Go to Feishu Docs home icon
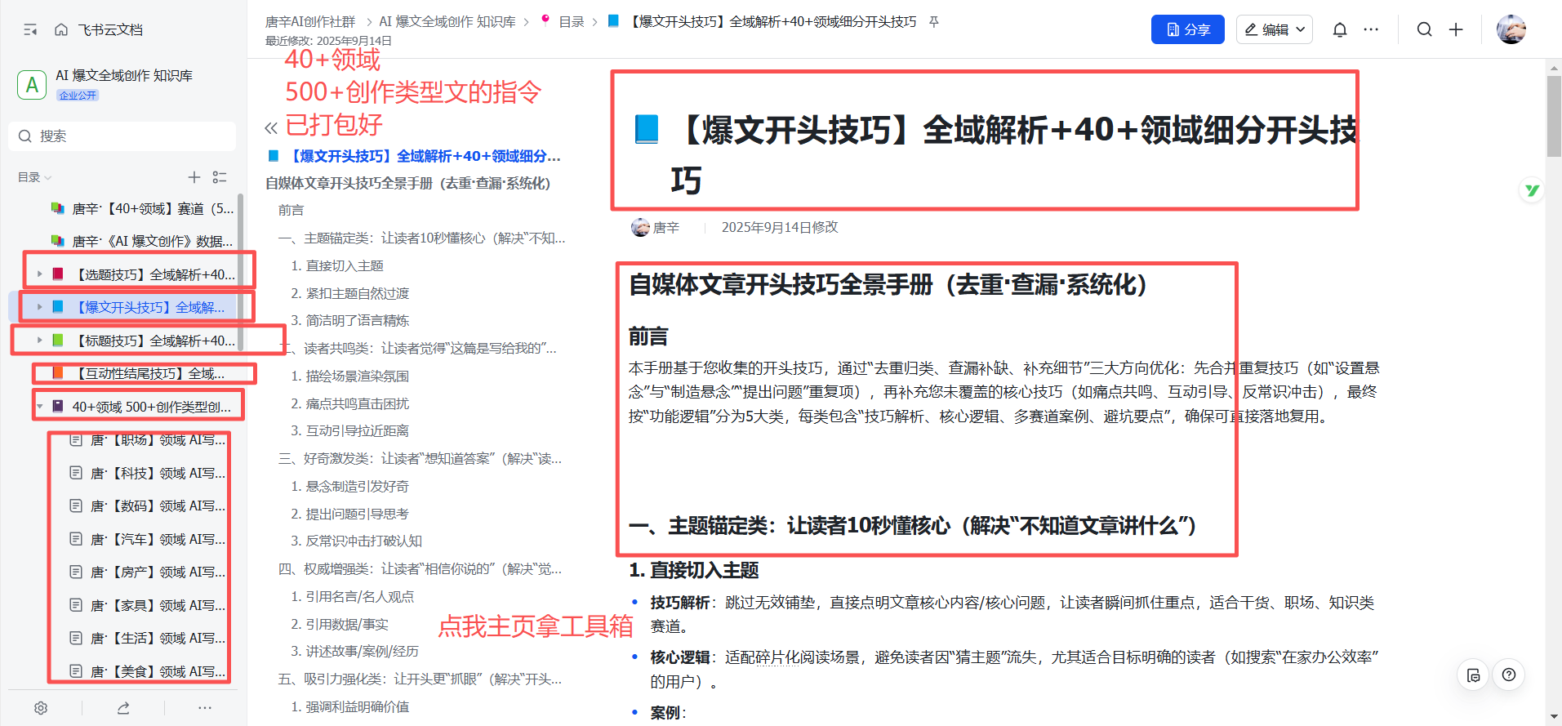This screenshot has width=1562, height=726. 61,30
